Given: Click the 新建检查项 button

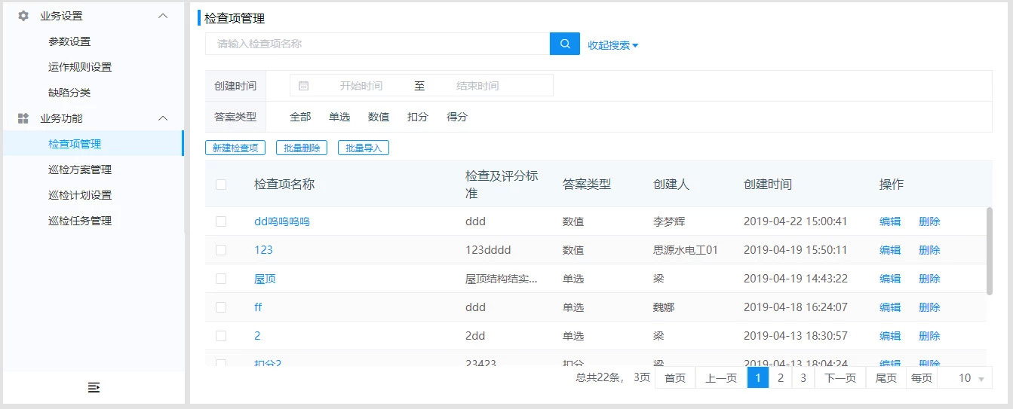Looking at the screenshot, I should point(235,148).
